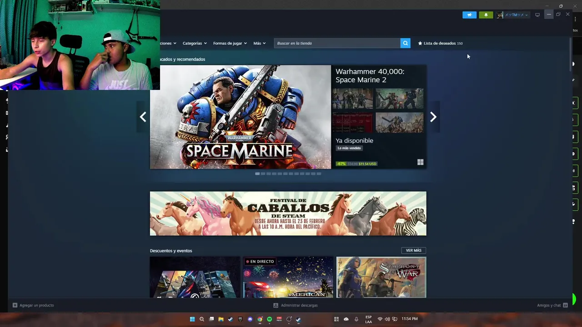
Task: Open Festival de Caballos de Steam banner
Action: [x=288, y=213]
